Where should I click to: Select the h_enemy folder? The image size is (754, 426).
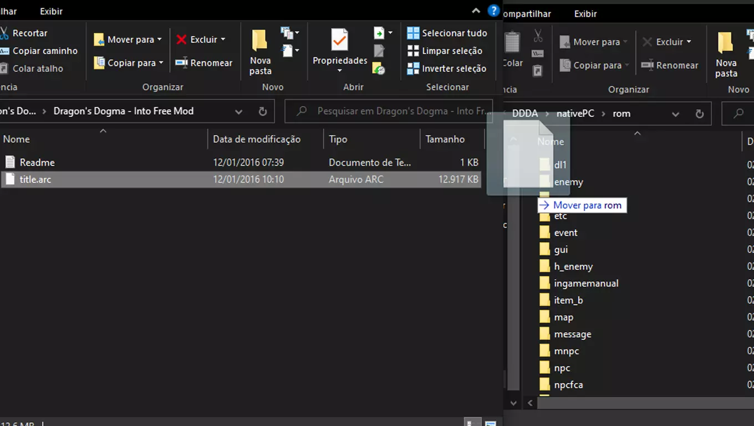[573, 267]
